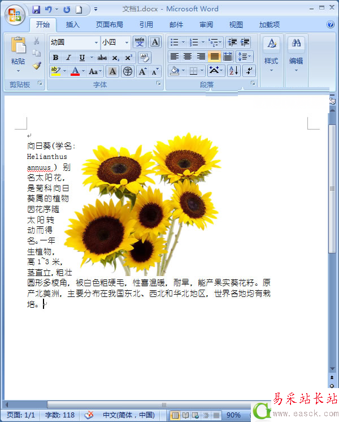
Task: Toggle distributed alignment
Action: (x=228, y=57)
